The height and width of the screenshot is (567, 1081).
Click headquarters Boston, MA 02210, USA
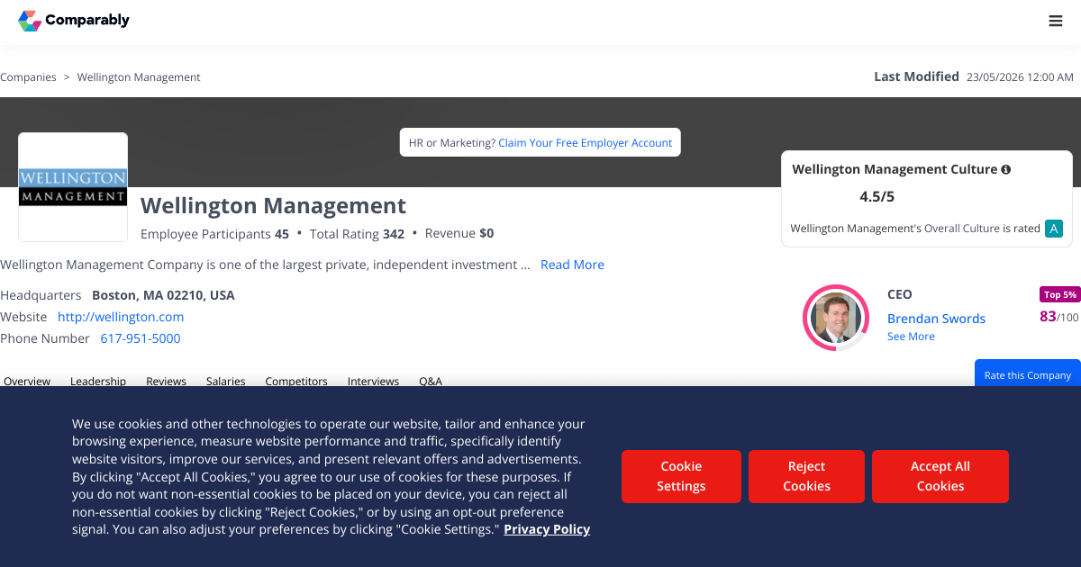pyautogui.click(x=163, y=295)
